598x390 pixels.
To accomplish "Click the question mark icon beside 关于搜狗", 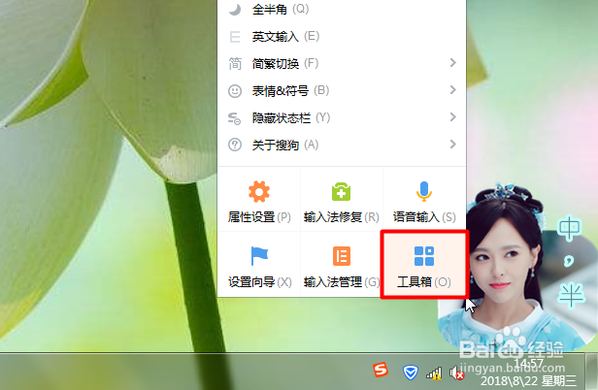I will [x=235, y=145].
